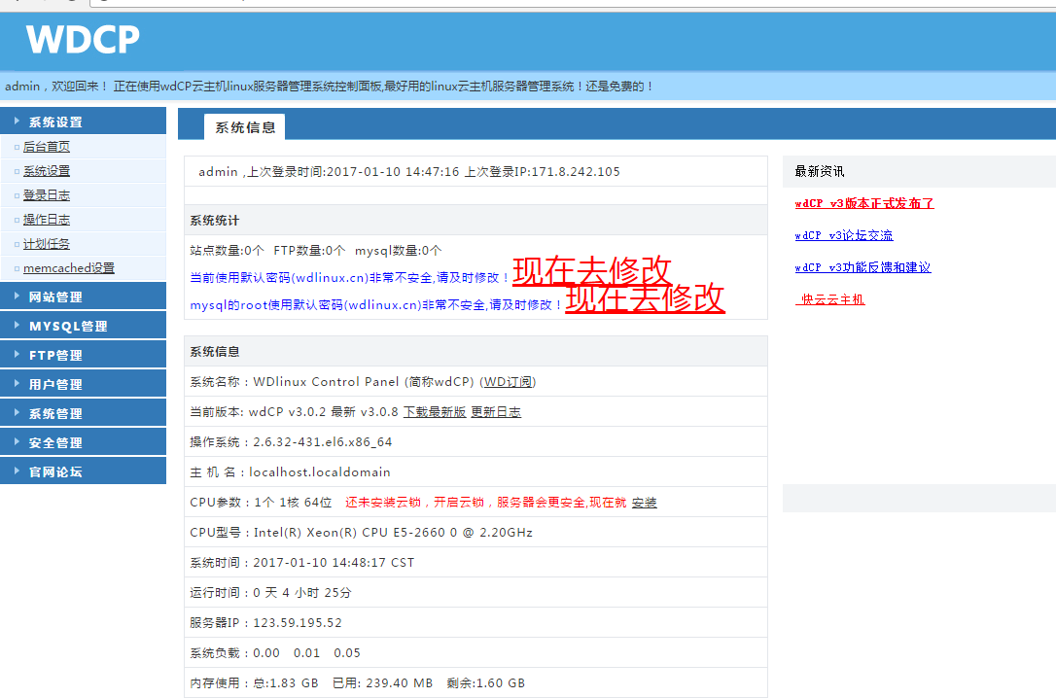Expand the 网站管理 section

pyautogui.click(x=58, y=296)
